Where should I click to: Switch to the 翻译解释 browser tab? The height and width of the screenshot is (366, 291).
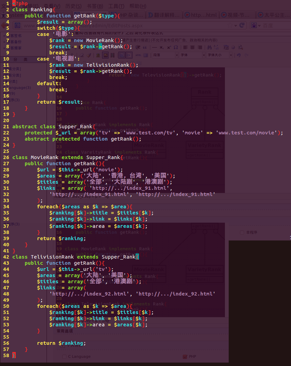coord(164,15)
